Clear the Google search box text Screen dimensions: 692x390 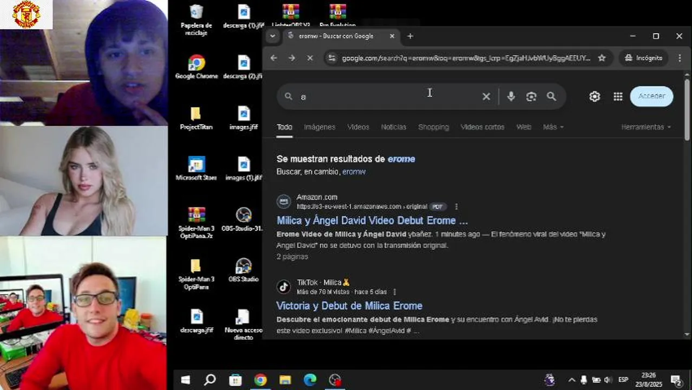[x=486, y=96]
